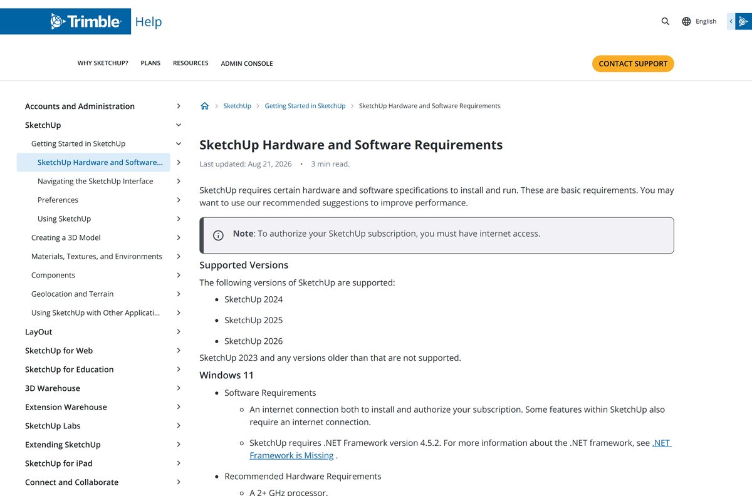Screen dimensions: 752x496
Task: Open the PLANS menu item
Action: point(150,63)
